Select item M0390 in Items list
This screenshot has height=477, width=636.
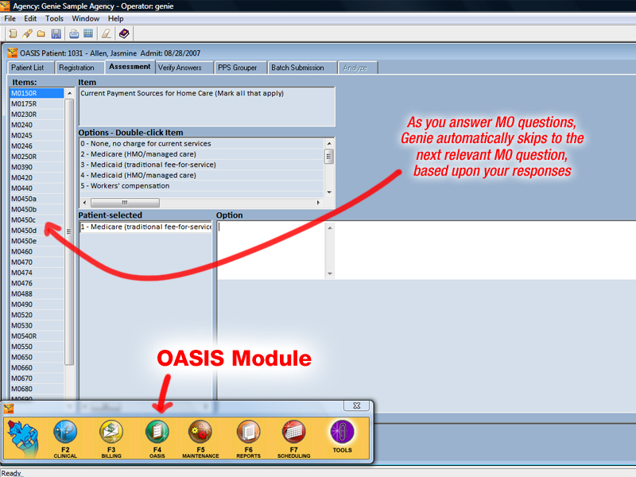[37, 167]
